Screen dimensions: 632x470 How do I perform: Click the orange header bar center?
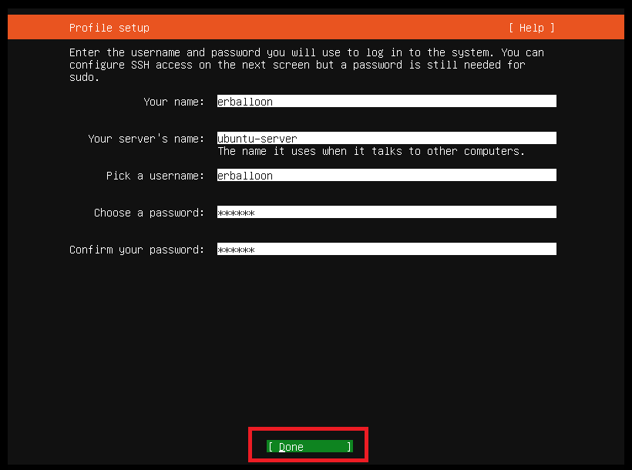click(316, 28)
